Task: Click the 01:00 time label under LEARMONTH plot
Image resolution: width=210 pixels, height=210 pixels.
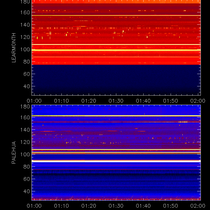Action: 34,101
